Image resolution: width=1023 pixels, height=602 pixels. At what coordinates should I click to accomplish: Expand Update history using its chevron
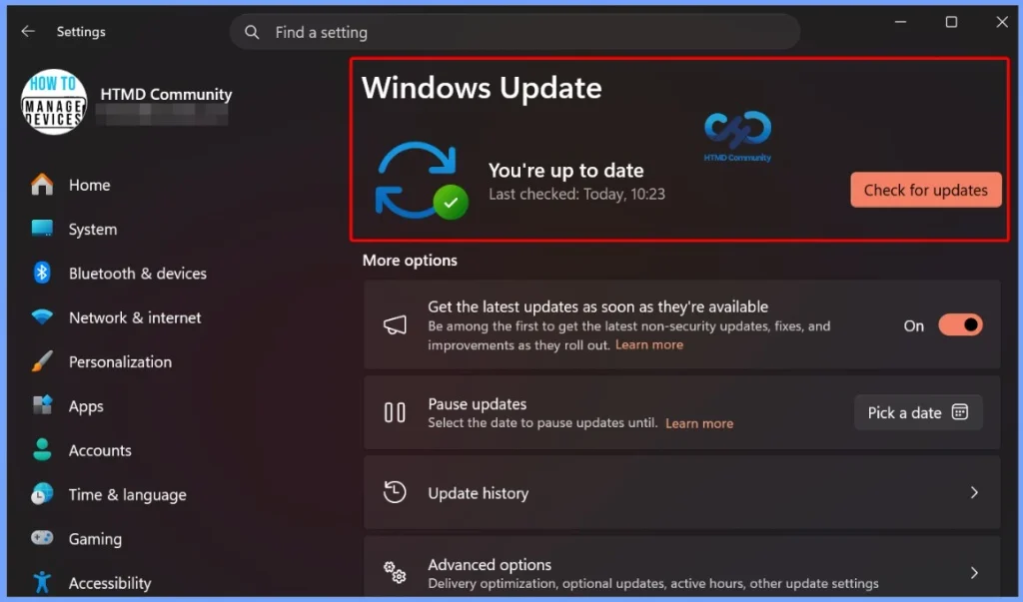[974, 492]
